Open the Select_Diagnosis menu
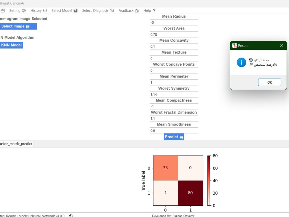 point(98,10)
